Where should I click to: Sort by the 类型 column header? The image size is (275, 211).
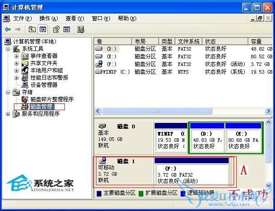167,42
